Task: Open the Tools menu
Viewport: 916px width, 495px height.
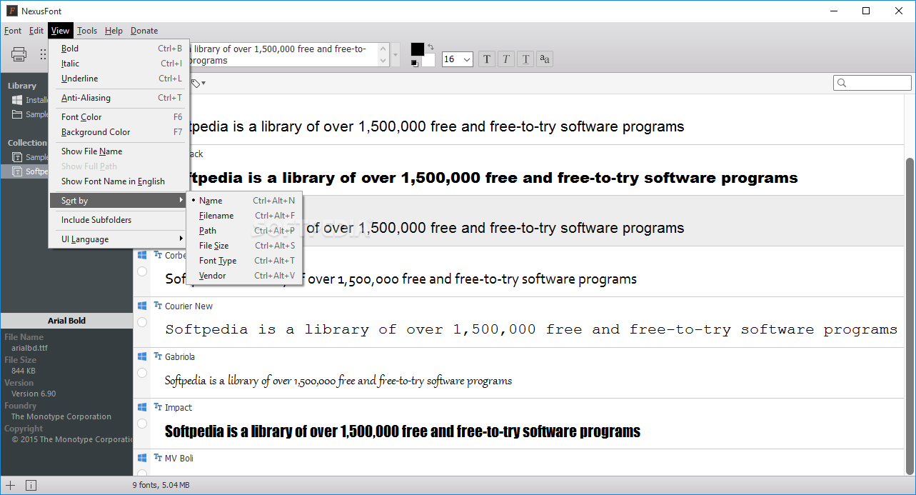Action: click(x=87, y=31)
